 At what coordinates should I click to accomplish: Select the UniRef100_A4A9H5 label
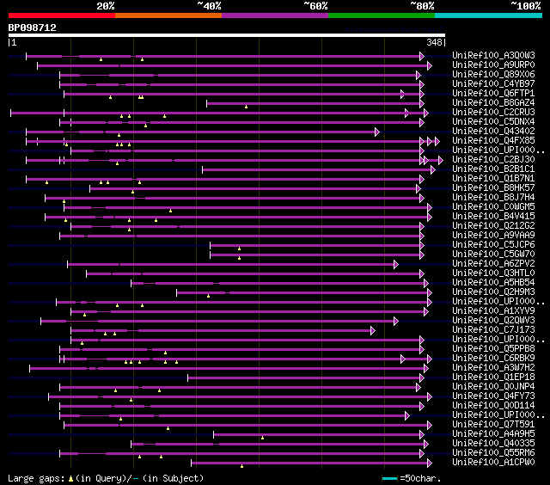pos(493,434)
